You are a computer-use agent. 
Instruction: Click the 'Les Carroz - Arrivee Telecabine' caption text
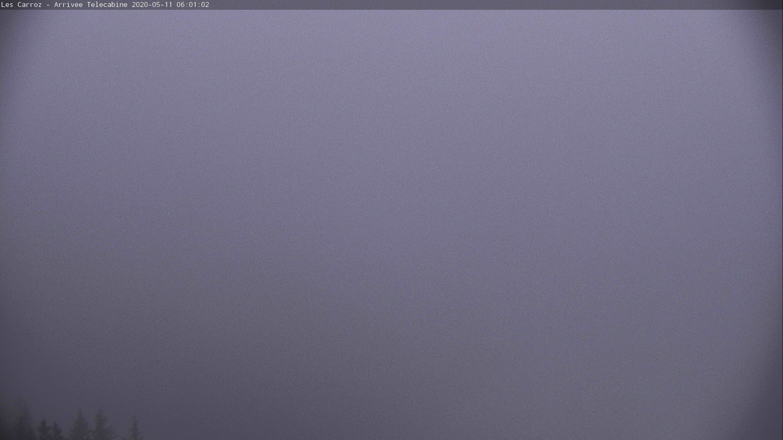coord(64,5)
